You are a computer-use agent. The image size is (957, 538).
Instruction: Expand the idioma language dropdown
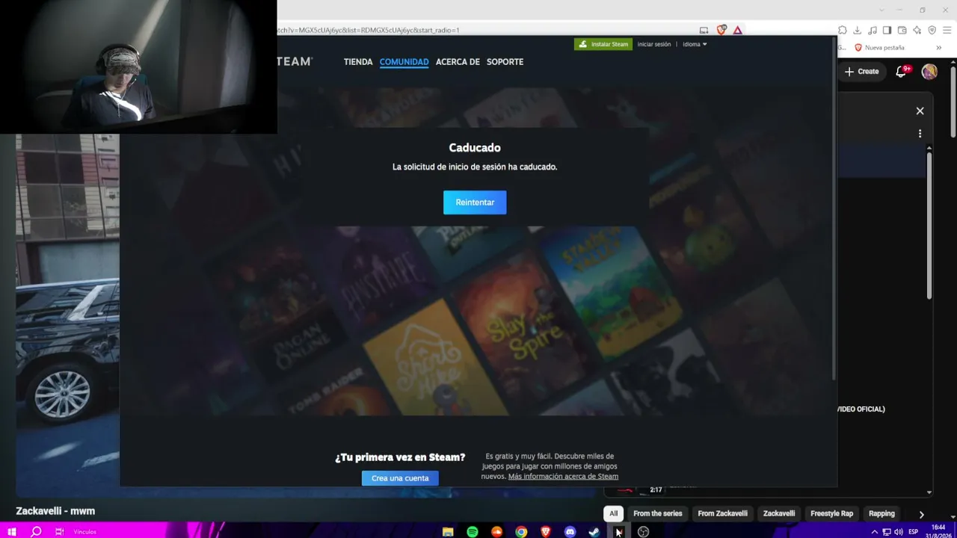point(695,44)
